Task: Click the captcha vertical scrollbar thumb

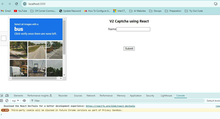Action: 64,37
